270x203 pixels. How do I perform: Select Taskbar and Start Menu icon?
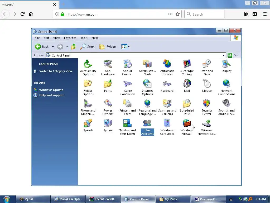(x=128, y=127)
